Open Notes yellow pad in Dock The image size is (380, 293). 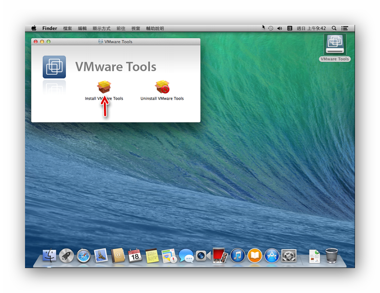pos(152,256)
